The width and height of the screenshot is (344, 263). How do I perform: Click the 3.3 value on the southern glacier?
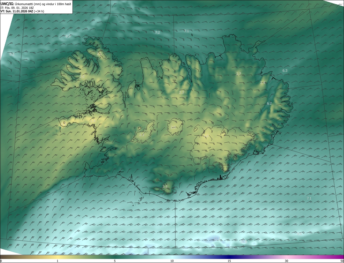[x=165, y=186]
